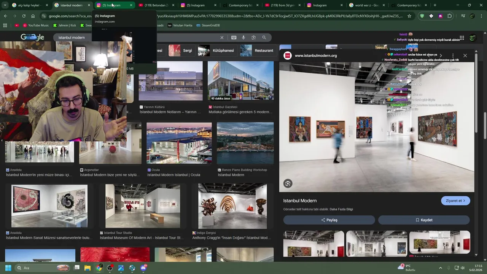The width and height of the screenshot is (487, 274).
Task: Click 'Mutlaka görülmesi gereken 5 modern' caption
Action: pos(240,112)
